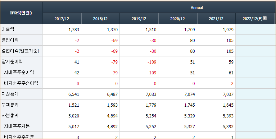The image size is (276, 139).
Task: Click the 영업이익 row label
Action: click(x=10, y=40)
